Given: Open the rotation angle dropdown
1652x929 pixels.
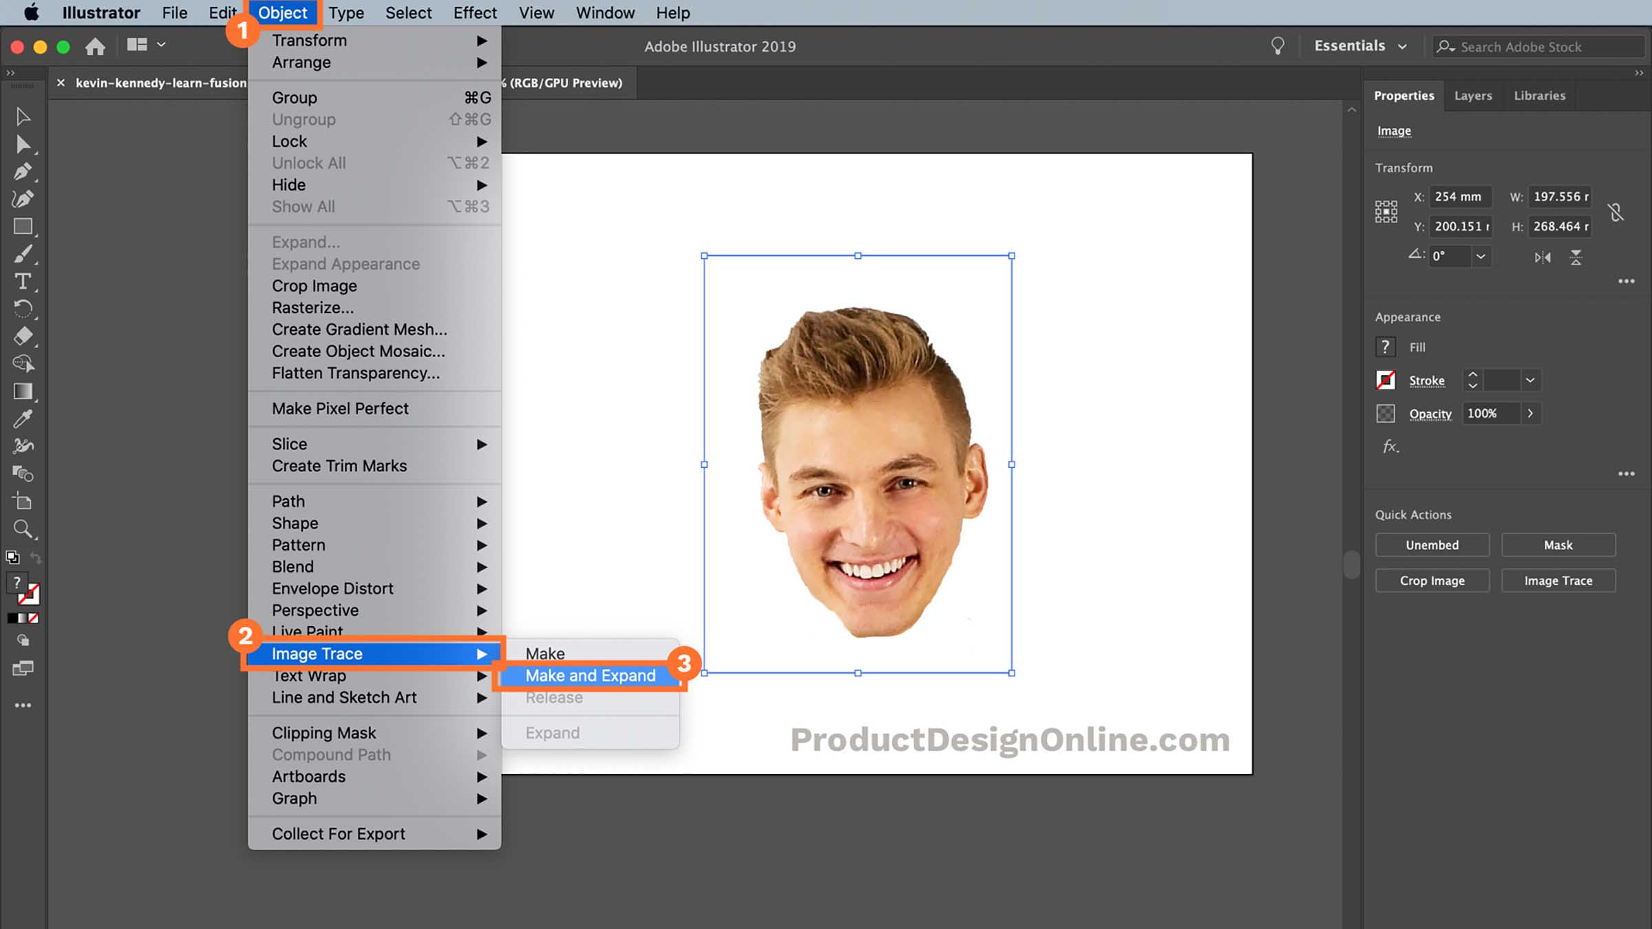Looking at the screenshot, I should tap(1481, 256).
